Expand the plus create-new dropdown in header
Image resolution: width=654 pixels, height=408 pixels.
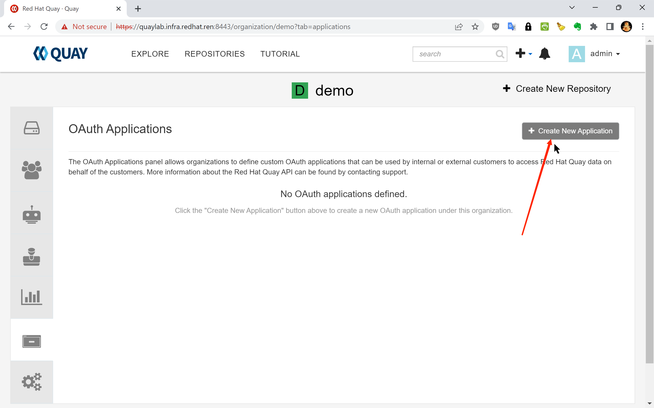pos(523,54)
